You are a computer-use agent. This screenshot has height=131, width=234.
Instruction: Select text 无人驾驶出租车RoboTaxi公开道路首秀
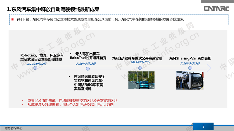tap(88, 56)
